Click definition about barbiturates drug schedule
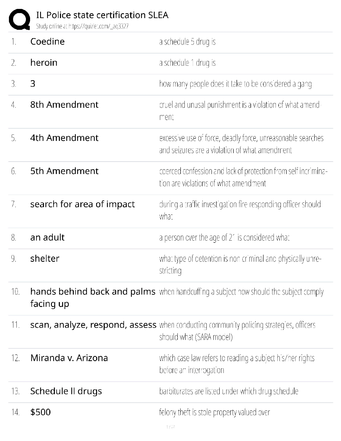Image resolution: width=341 pixels, height=441 pixels. tap(229, 391)
